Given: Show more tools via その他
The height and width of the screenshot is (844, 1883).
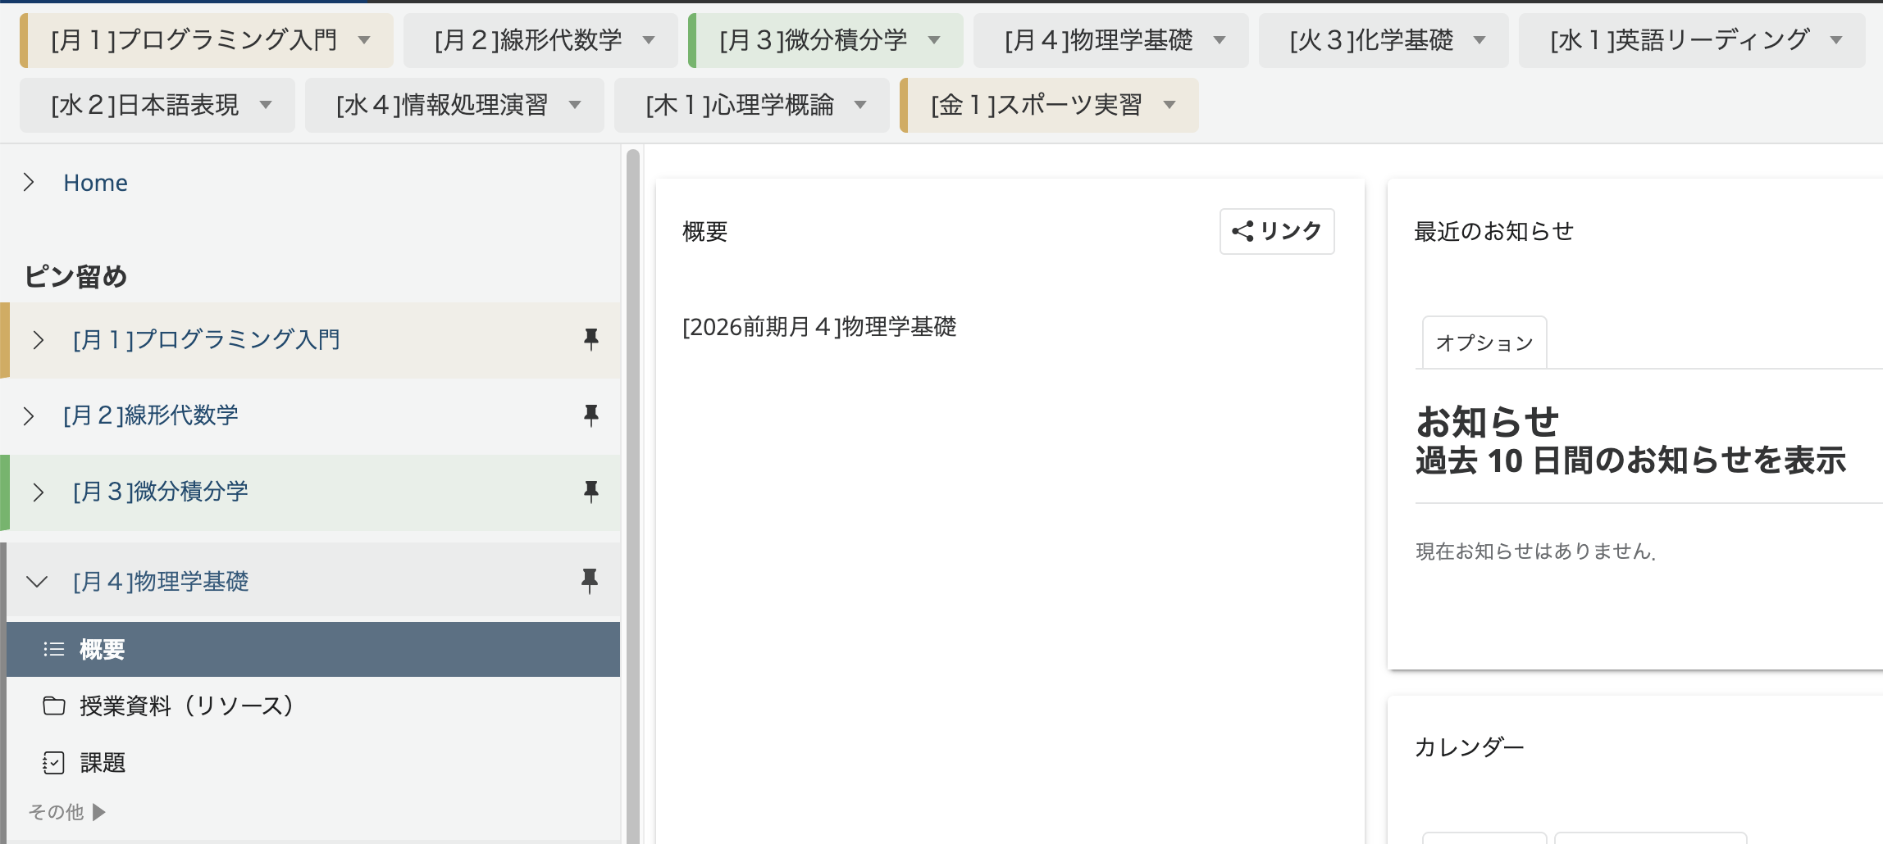Looking at the screenshot, I should [67, 812].
